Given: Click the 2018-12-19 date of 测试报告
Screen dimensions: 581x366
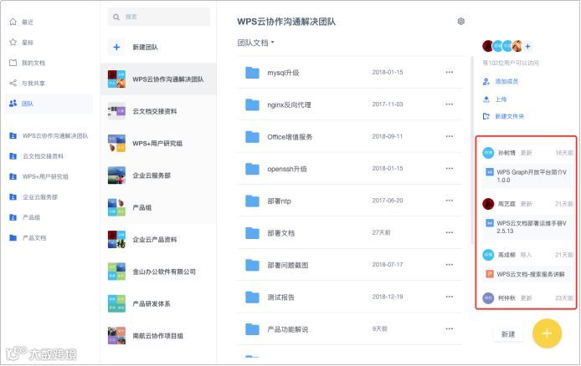Looking at the screenshot, I should [x=388, y=297].
